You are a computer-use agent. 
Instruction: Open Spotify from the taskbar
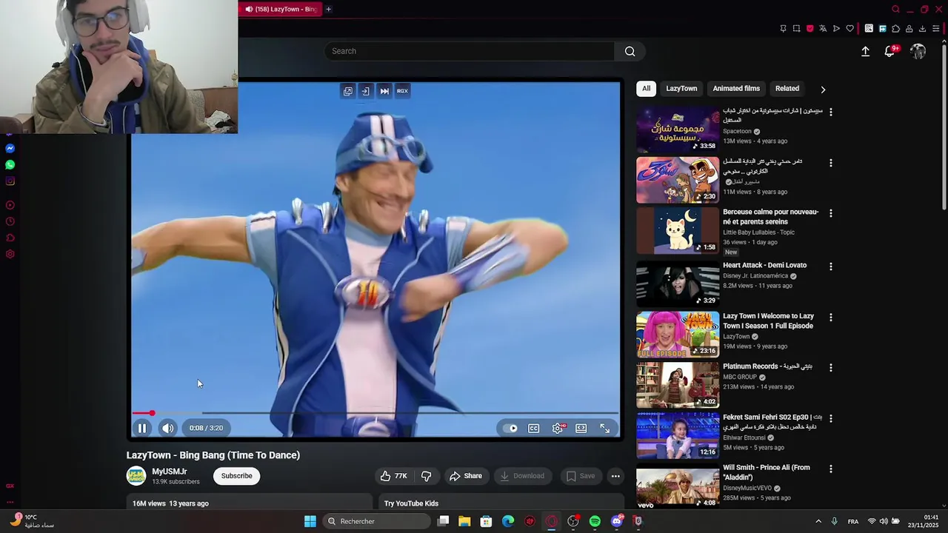(595, 521)
